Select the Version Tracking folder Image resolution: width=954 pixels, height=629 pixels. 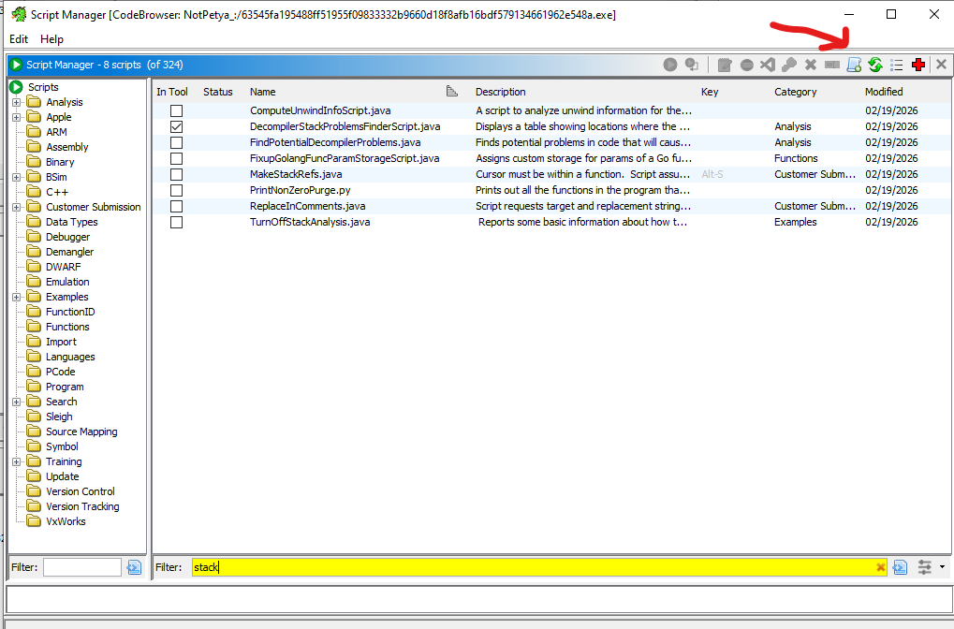82,506
